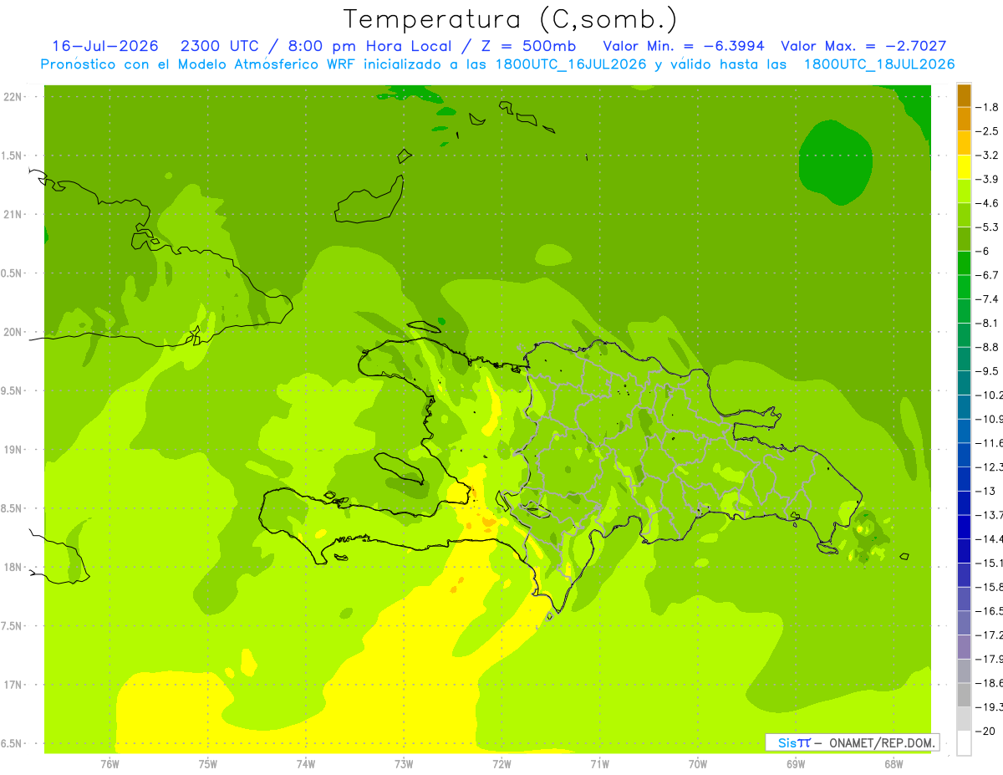Screen dimensions: 1003x775
Task: Pick the purple swatch between -17.2 and -17.9
Action: (964, 647)
